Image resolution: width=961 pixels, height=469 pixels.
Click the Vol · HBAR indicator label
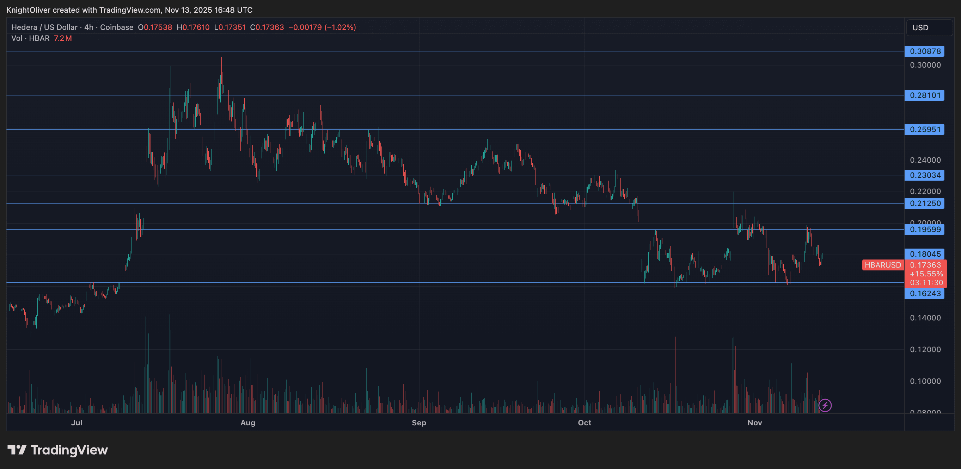31,38
